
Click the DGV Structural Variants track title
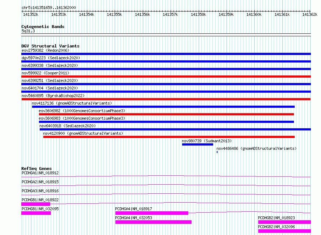(50, 46)
